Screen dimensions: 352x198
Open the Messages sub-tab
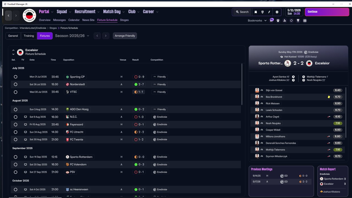pyautogui.click(x=59, y=20)
